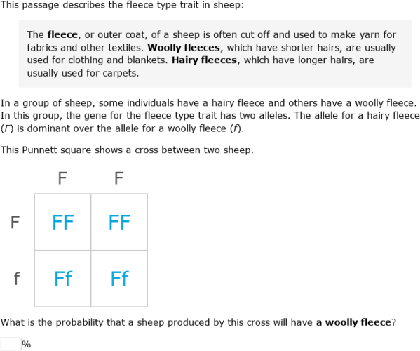Click the 'This passage describes' heading line
The width and height of the screenshot is (420, 351).
tap(122, 5)
